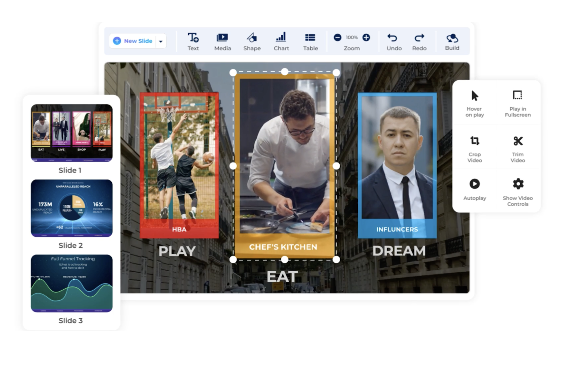Image resolution: width=567 pixels, height=365 pixels.
Task: Trim the selected video
Action: 518,148
